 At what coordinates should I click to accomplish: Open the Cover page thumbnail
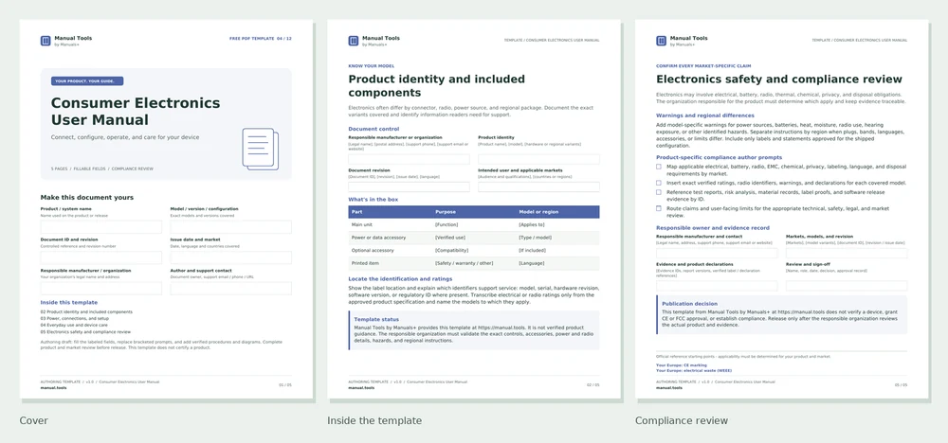(166, 209)
